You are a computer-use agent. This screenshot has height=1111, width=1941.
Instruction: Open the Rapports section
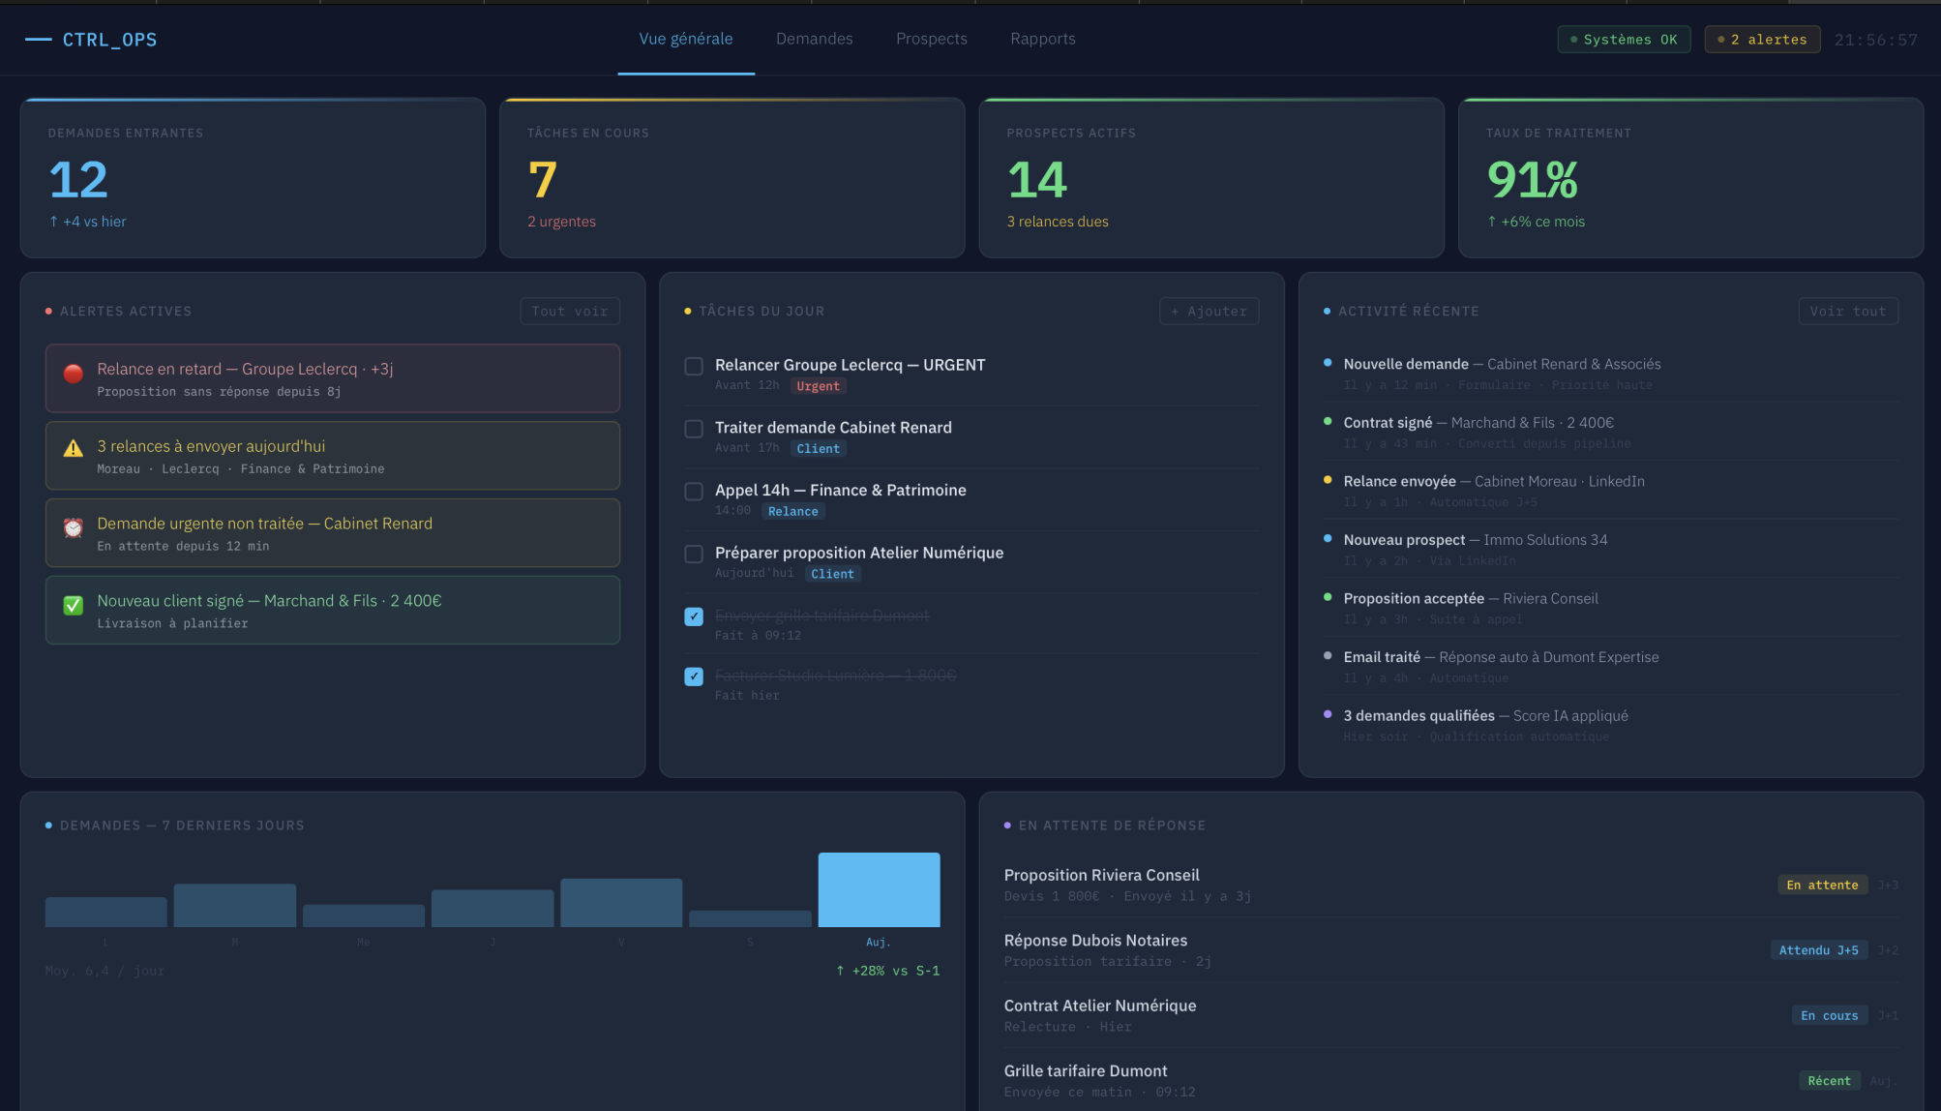pyautogui.click(x=1042, y=39)
